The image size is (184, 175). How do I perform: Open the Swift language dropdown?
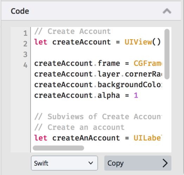pos(64,163)
